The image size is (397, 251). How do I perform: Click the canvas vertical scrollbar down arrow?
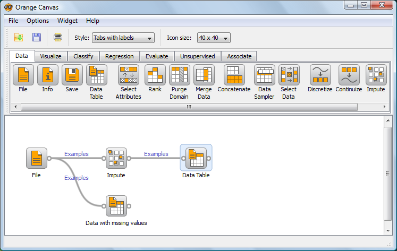(388, 230)
